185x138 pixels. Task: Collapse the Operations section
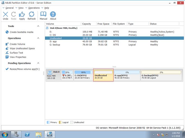(x=38, y=38)
